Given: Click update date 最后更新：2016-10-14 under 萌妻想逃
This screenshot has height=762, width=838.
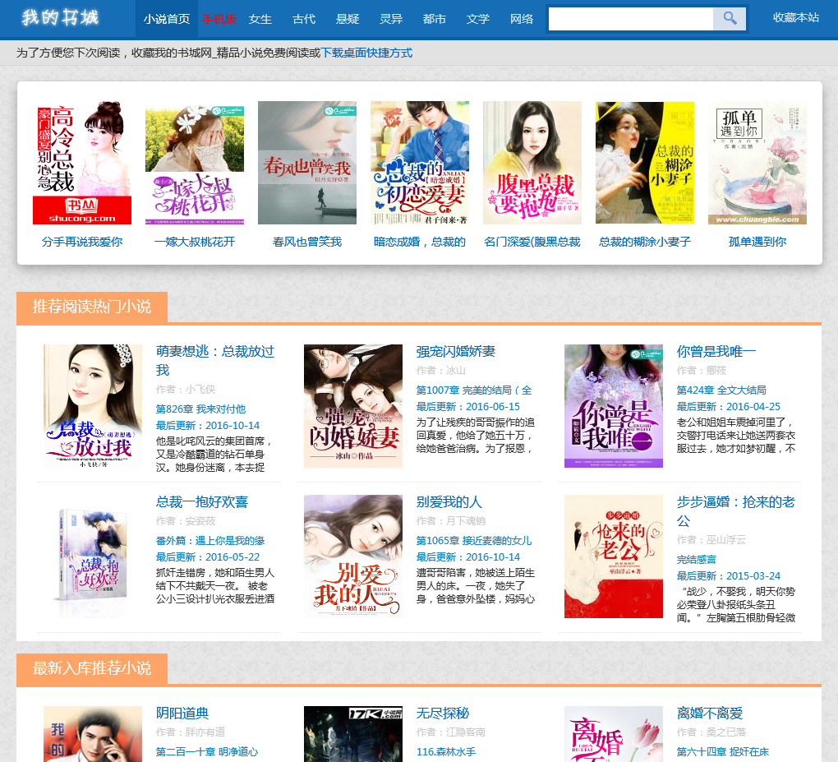Looking at the screenshot, I should click(x=207, y=426).
